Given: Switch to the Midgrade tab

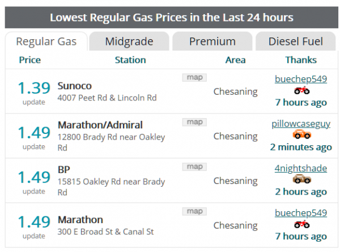Looking at the screenshot, I should (130, 41).
